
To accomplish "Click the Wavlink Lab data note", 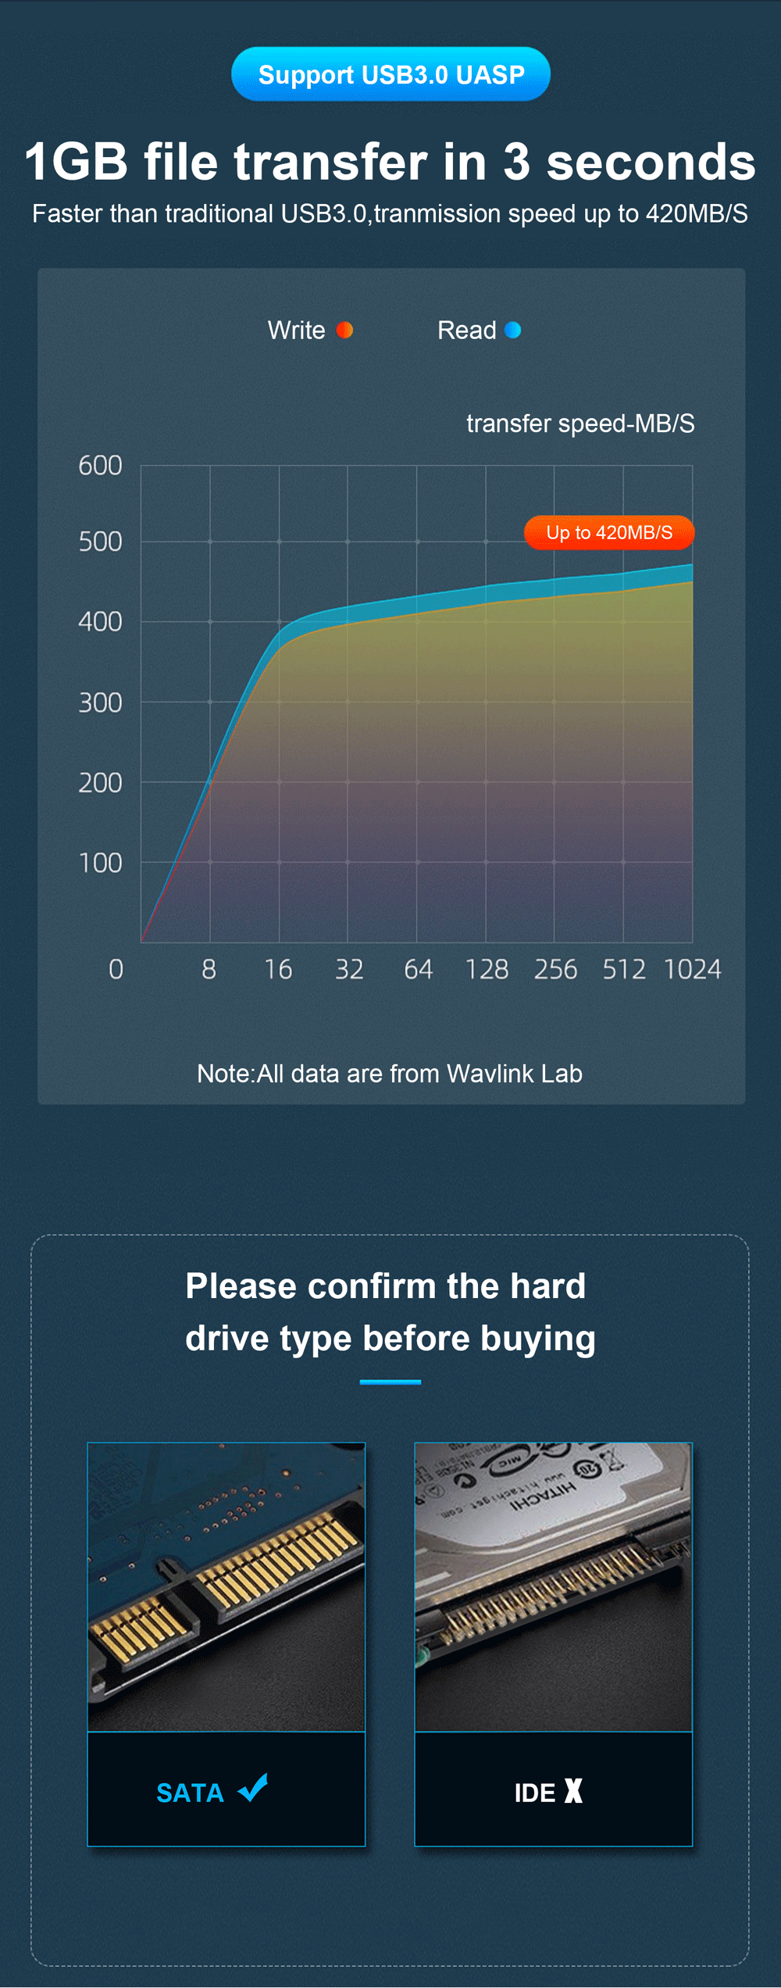I will click(390, 1074).
